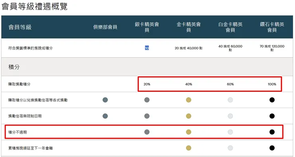Click the 60% bonus points value
Screen dimensions: 295x157
click(230, 84)
